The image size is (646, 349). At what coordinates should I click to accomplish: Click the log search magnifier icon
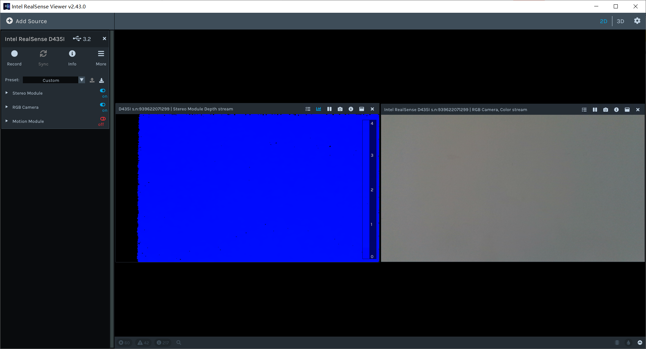179,343
